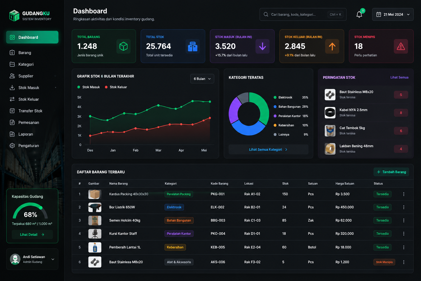The height and width of the screenshot is (281, 421).
Task: Click the Stok Menipis warning triangle icon
Action: tap(401, 46)
